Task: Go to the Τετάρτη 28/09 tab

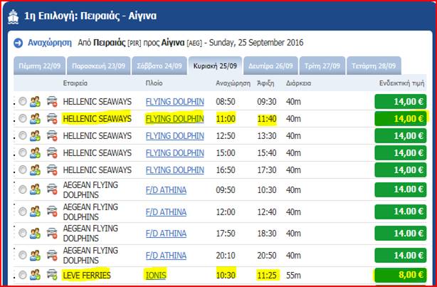Action: pyautogui.click(x=374, y=65)
